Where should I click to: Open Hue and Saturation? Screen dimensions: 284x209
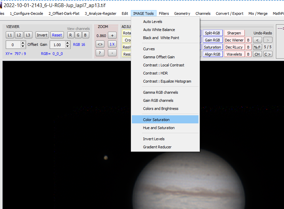165,128
